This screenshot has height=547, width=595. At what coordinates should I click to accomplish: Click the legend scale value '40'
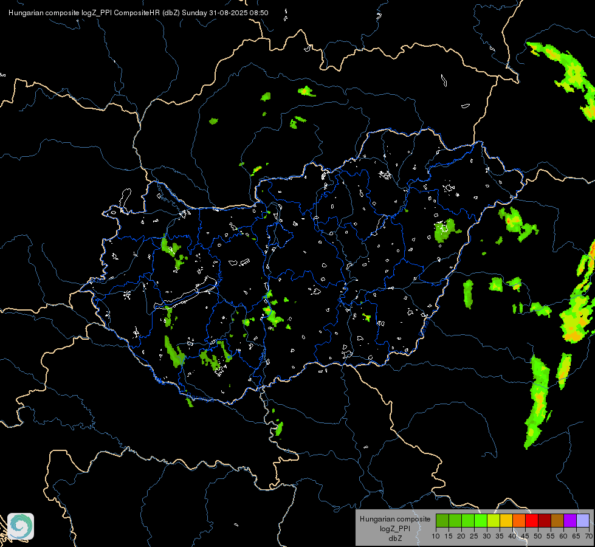pyautogui.click(x=512, y=536)
